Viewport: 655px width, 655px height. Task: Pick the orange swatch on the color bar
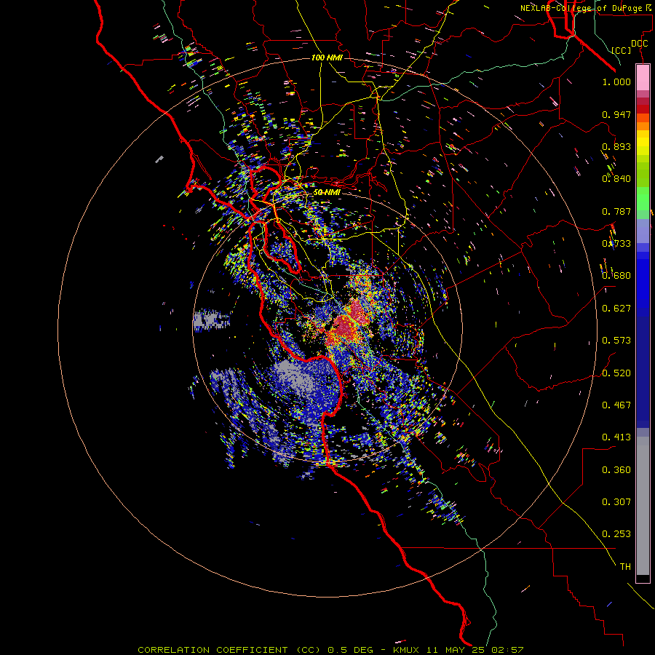643,126
